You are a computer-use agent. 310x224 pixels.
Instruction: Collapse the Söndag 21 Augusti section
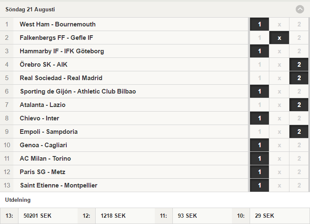pos(300,9)
